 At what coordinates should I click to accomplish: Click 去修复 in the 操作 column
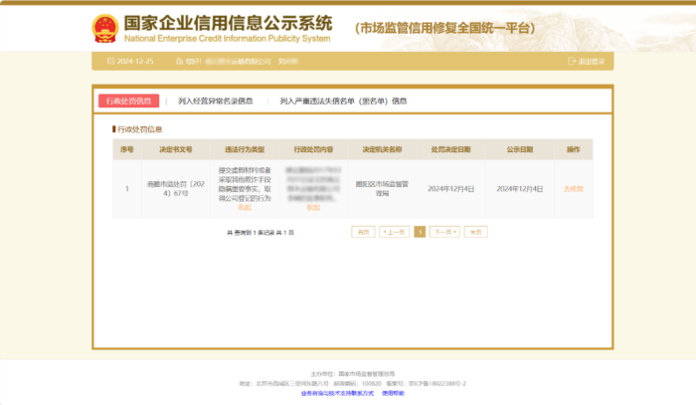[x=573, y=188]
